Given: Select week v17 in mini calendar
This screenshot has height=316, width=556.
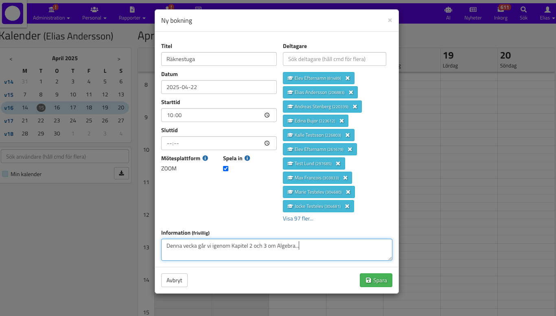Looking at the screenshot, I should [9, 121].
